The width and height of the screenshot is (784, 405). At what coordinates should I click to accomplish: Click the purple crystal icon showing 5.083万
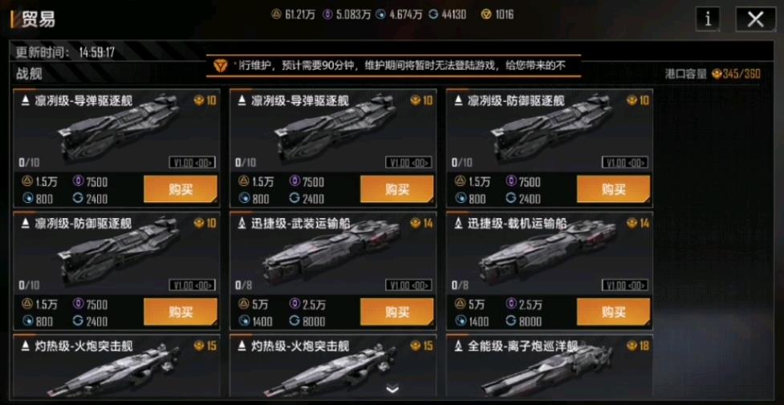coord(329,14)
